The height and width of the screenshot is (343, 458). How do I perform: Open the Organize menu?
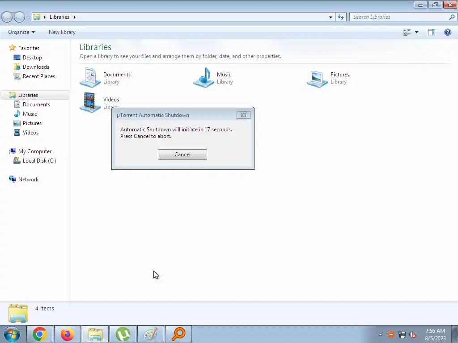point(21,32)
